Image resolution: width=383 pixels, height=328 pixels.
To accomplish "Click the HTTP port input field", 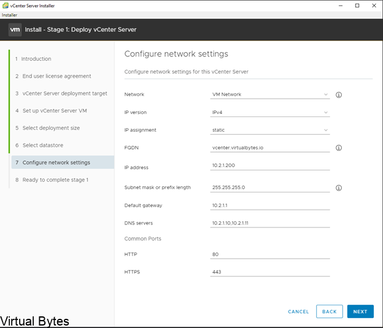I will pyautogui.click(x=270, y=254).
